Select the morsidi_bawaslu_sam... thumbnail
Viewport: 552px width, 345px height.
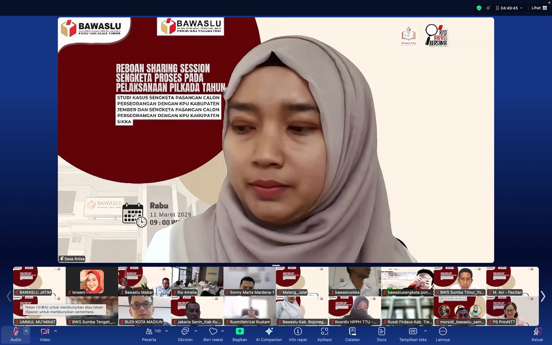tap(460, 311)
